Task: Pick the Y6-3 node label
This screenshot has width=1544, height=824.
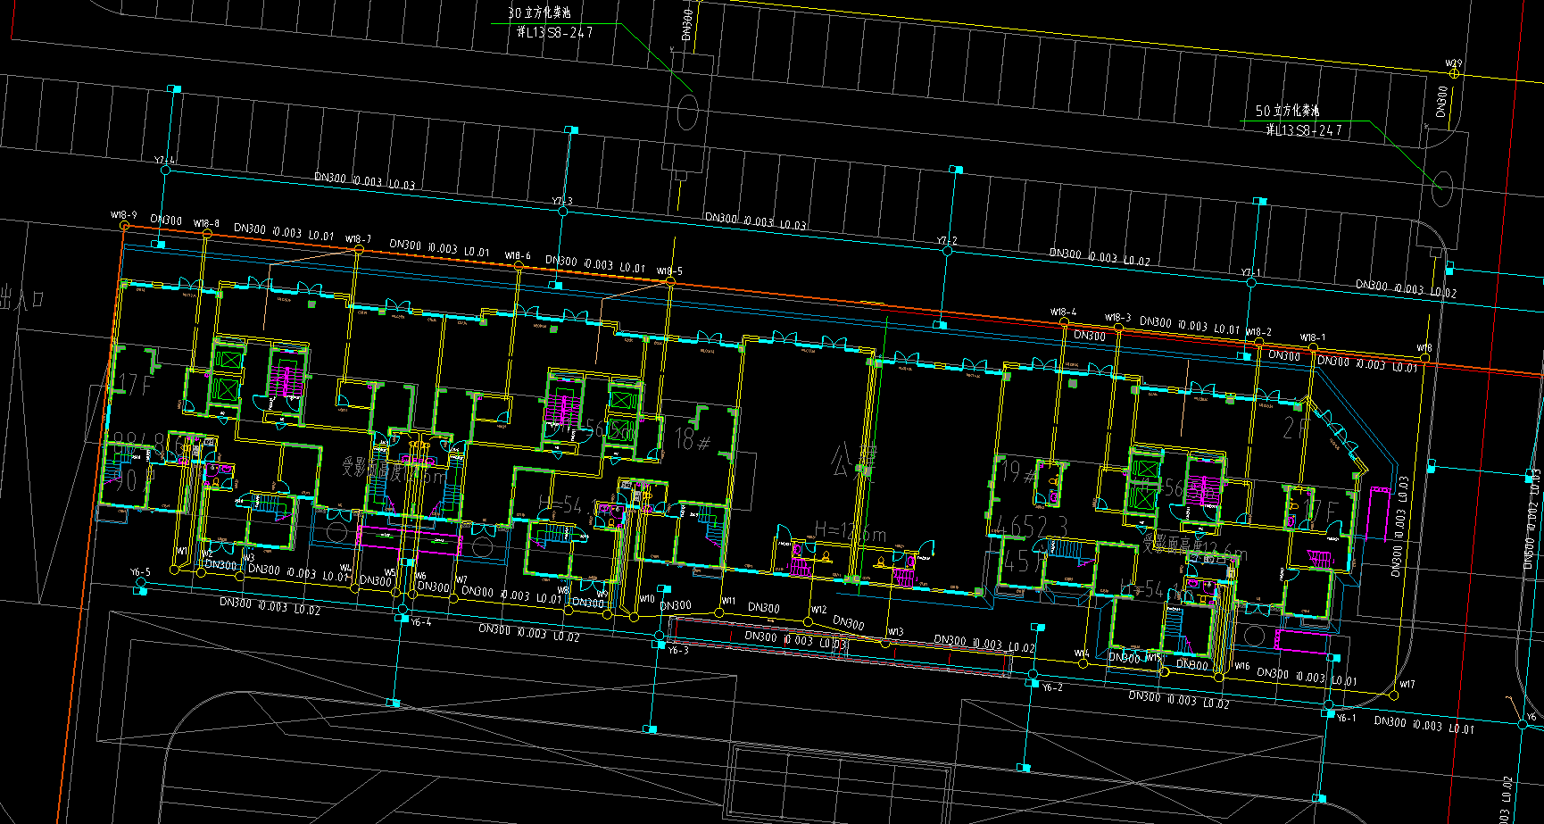Action: click(678, 650)
